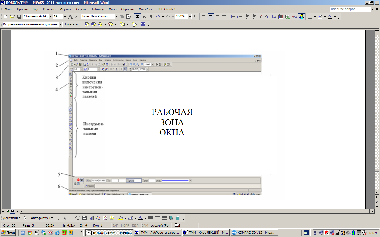The image size is (380, 237).
Task: Toggle non-printing paragraph marks
Action: pyautogui.click(x=195, y=17)
